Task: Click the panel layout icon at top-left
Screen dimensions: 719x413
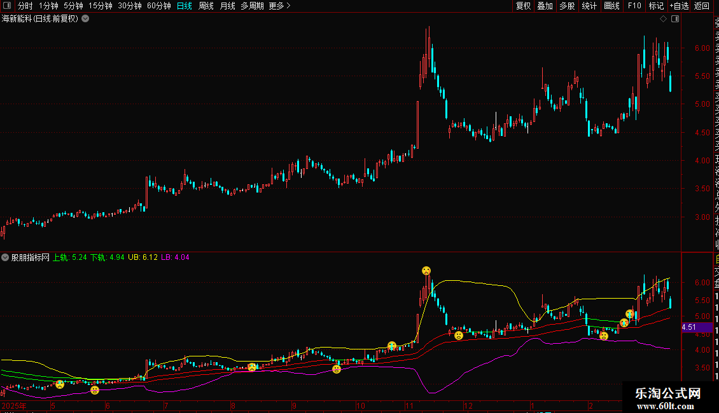Action: point(7,6)
